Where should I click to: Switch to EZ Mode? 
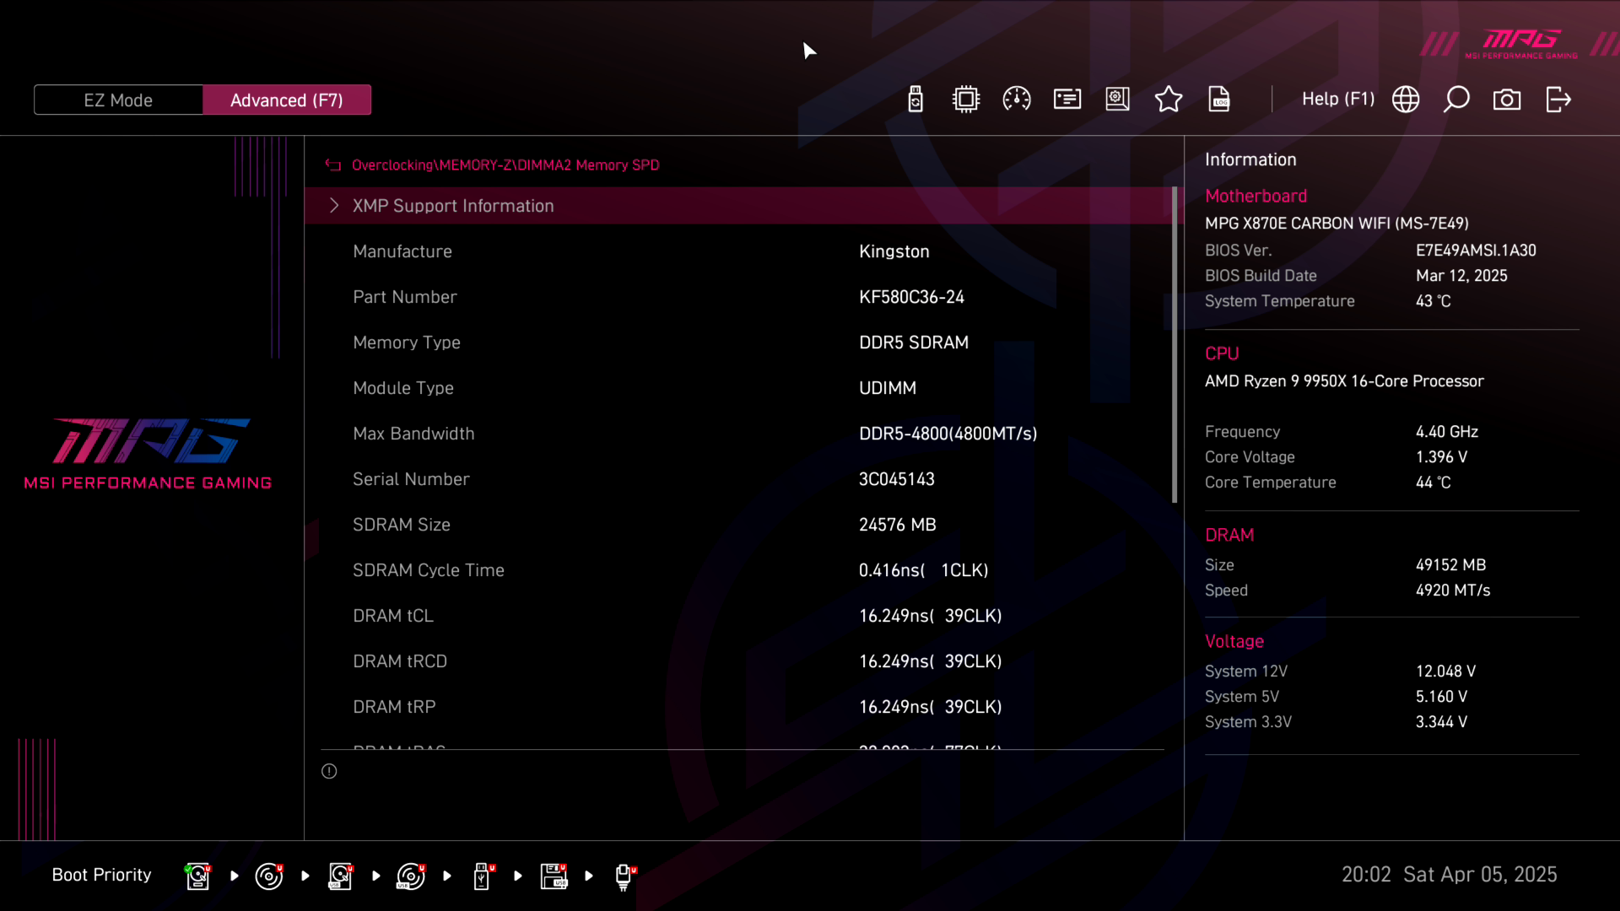click(x=118, y=100)
